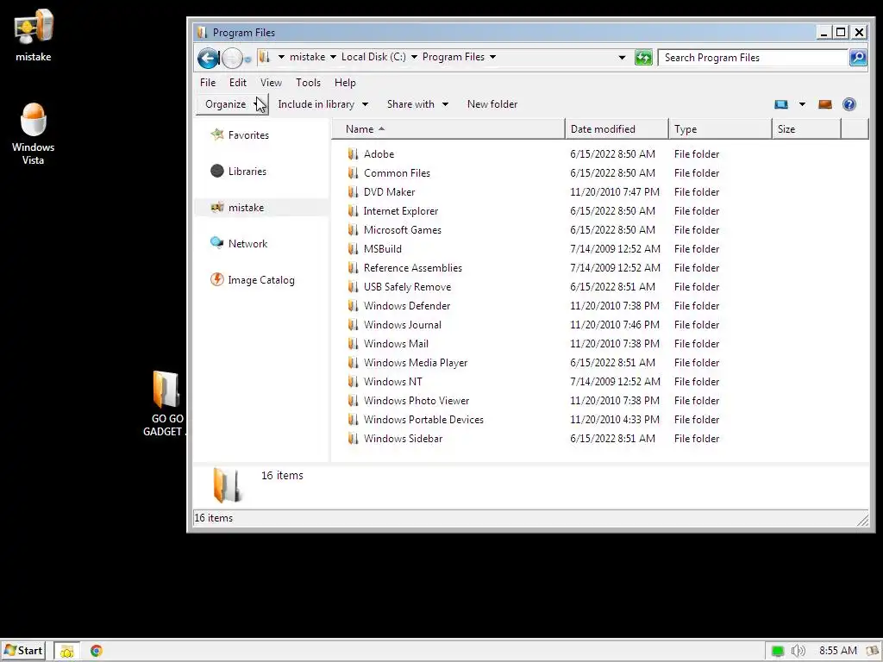Select the Windows Mail folder name
This screenshot has width=883, height=662.
point(396,343)
